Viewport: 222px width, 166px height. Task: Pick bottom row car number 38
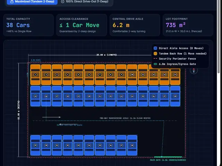tap(132, 145)
